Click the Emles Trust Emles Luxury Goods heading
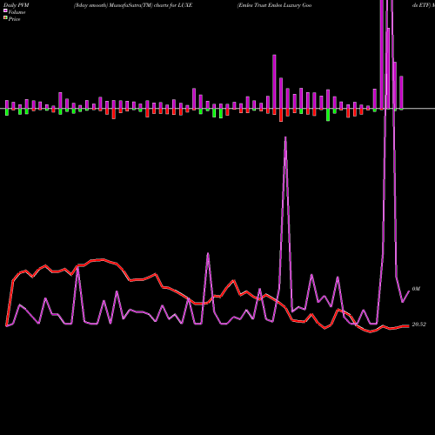This screenshot has width=435, height=435. pyautogui.click(x=274, y=5)
